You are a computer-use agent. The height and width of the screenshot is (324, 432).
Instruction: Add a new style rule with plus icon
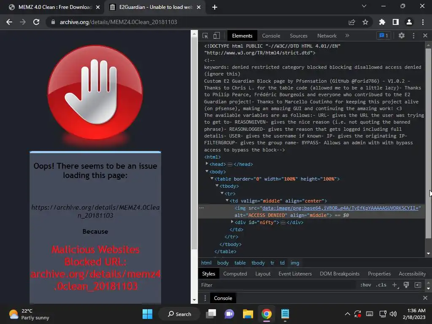pos(394,285)
